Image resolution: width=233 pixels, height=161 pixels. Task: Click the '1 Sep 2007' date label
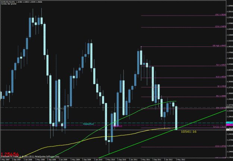coord(16,160)
